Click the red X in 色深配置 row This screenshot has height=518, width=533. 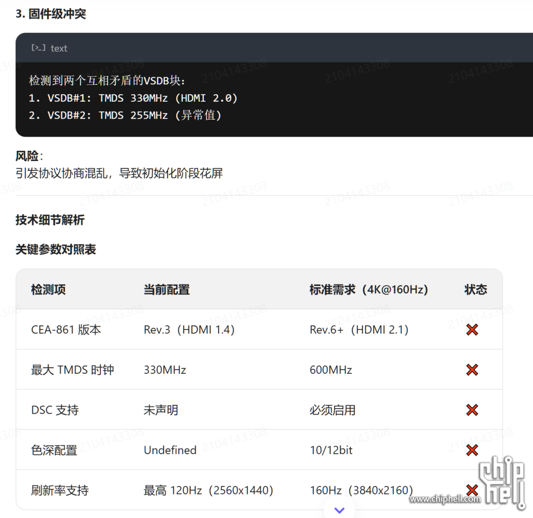(472, 450)
